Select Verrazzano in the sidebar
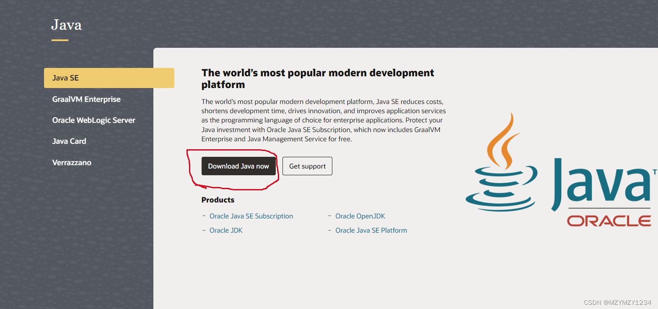The height and width of the screenshot is (309, 658). pyautogui.click(x=72, y=163)
